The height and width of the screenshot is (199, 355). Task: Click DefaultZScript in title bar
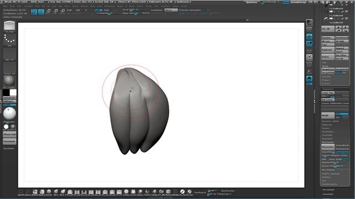298,2
